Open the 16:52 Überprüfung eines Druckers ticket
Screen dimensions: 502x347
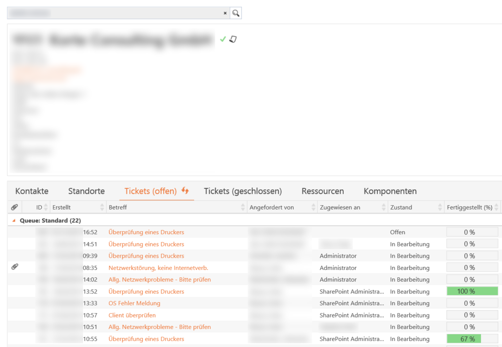pos(146,232)
